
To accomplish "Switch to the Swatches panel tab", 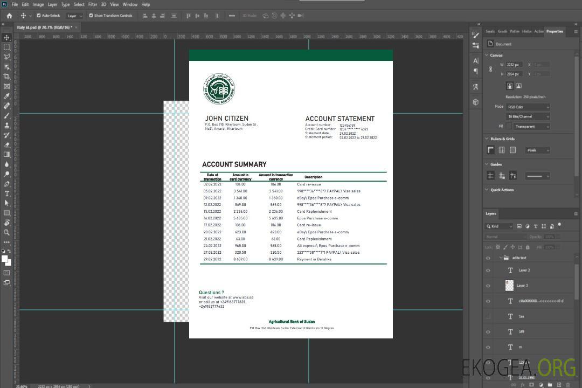I will tap(490, 31).
